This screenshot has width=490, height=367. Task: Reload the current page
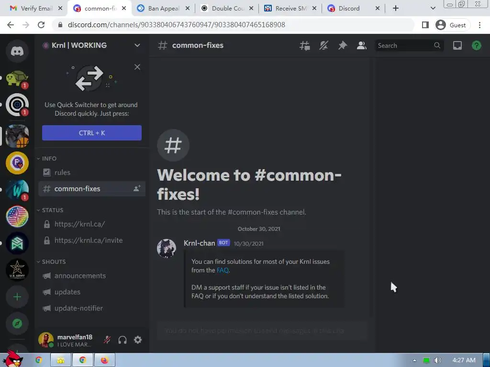click(x=41, y=25)
